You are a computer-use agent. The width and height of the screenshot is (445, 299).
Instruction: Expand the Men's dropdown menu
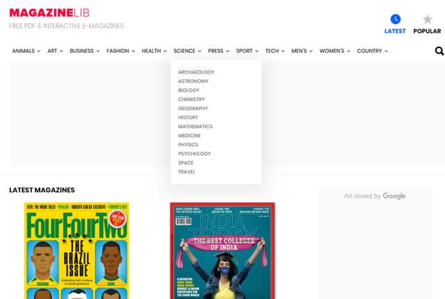(302, 51)
